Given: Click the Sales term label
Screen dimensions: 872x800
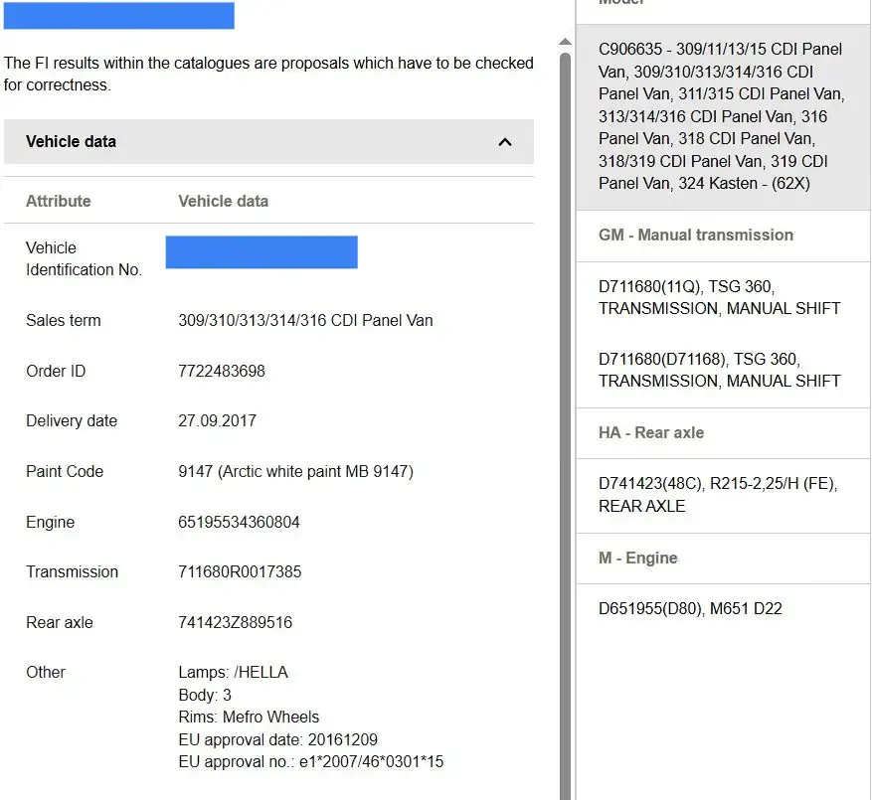Looking at the screenshot, I should point(64,320).
